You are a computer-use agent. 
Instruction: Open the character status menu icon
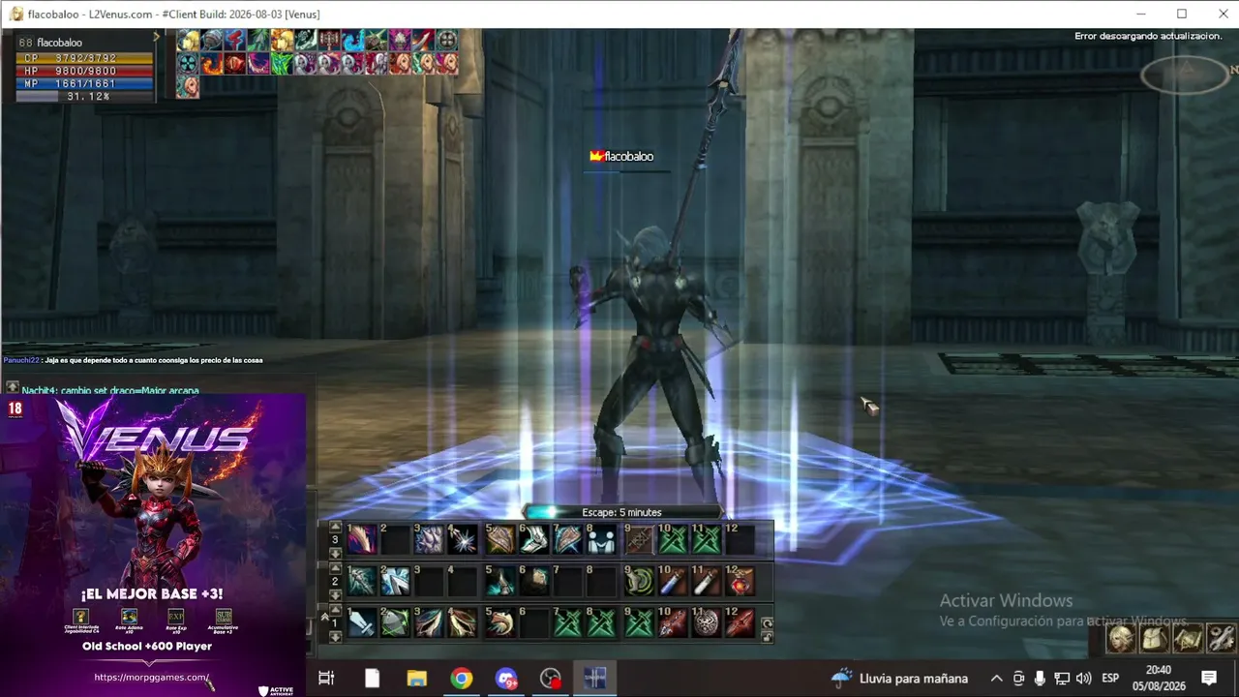1121,638
